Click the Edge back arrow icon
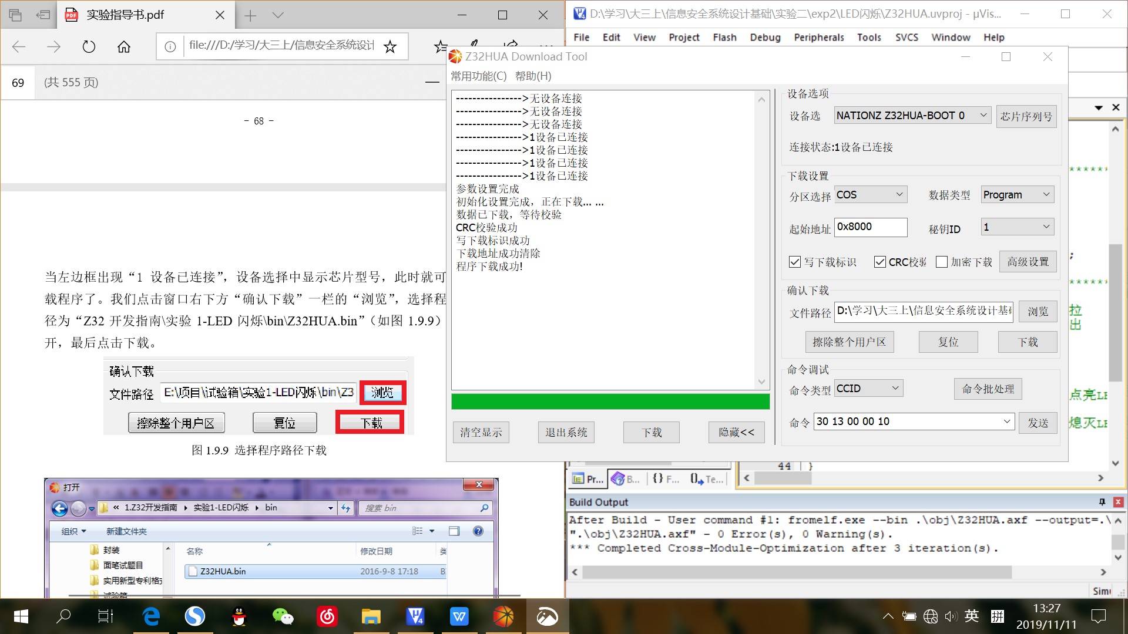 point(19,46)
